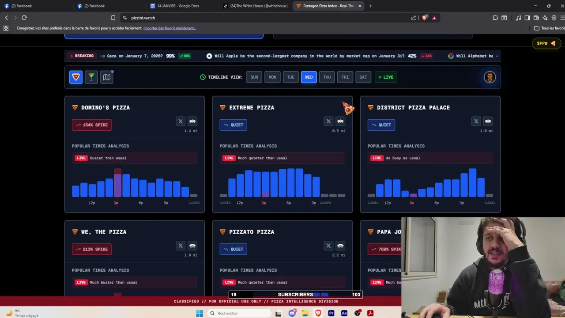The height and width of the screenshot is (318, 565).
Task: Go back in browser history
Action: tap(6, 18)
